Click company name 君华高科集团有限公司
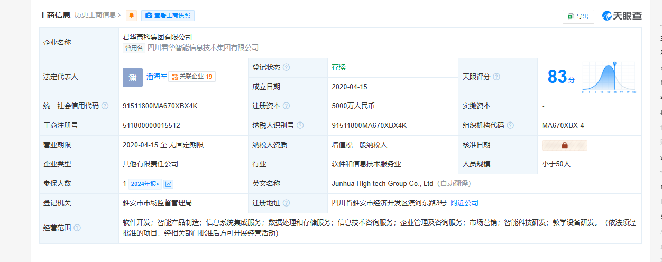Screen dimensions: 662x262 (x=157, y=37)
